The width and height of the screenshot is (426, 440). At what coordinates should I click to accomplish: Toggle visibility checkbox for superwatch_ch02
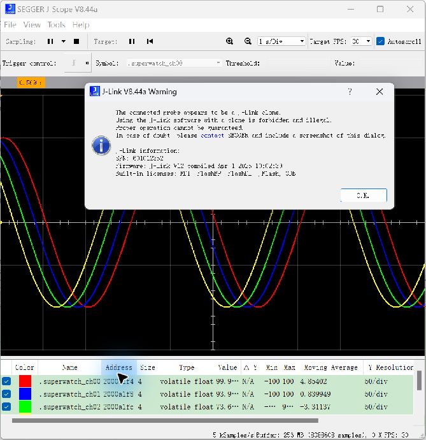point(6,406)
